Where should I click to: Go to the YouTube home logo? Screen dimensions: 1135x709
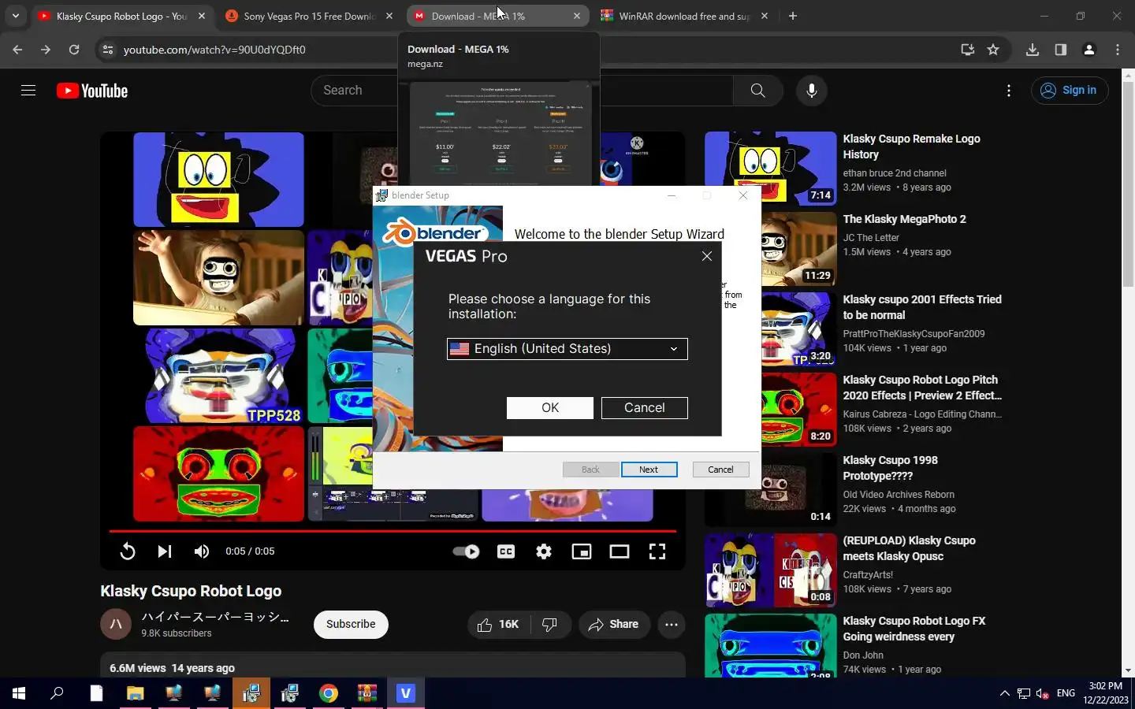point(92,91)
